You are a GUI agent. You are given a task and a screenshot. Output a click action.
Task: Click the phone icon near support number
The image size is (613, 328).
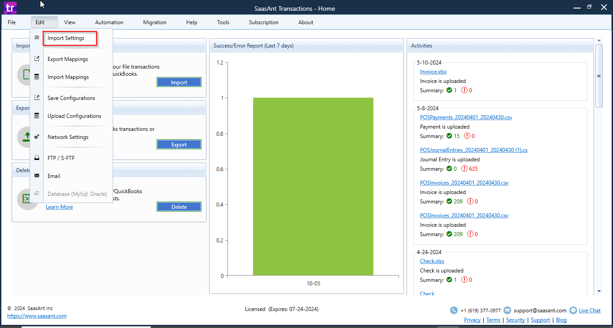point(454,311)
